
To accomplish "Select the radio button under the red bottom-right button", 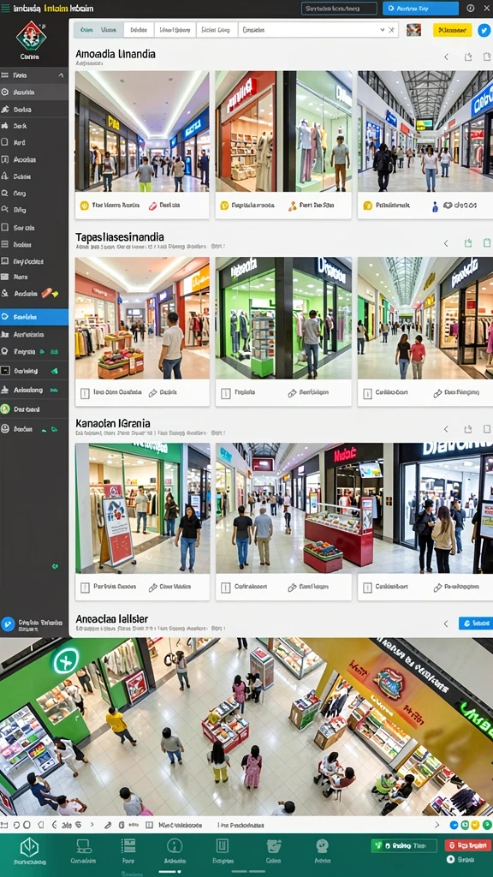I will point(450,858).
